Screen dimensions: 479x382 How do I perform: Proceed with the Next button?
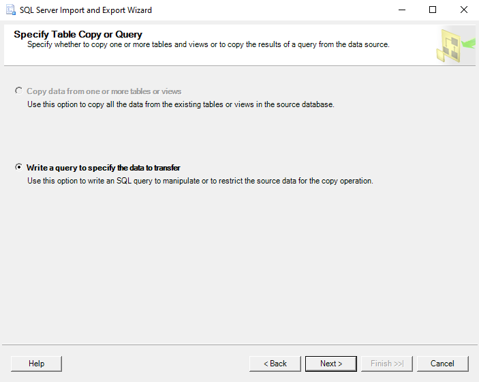coord(331,364)
